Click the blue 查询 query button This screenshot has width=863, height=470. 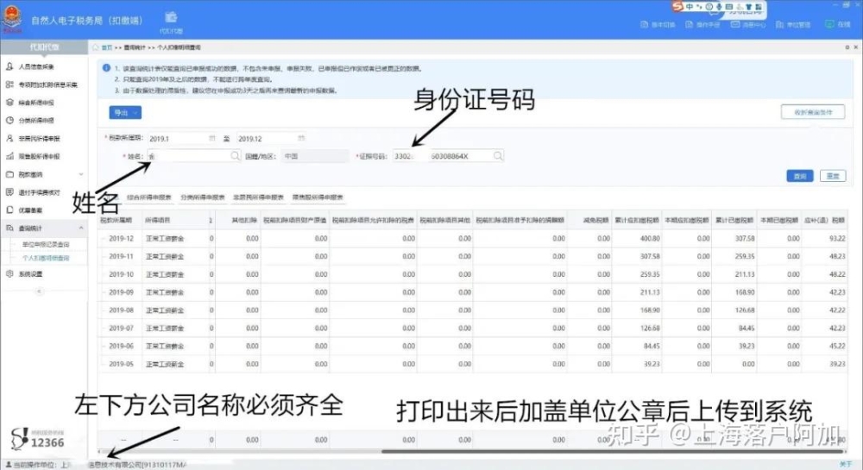(x=800, y=176)
